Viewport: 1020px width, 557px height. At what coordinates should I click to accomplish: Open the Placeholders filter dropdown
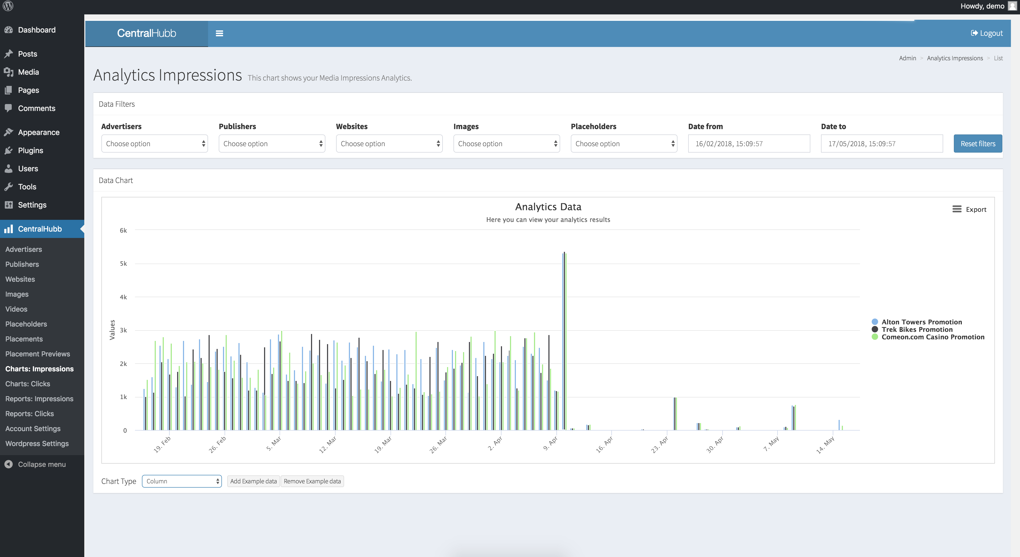(x=624, y=144)
